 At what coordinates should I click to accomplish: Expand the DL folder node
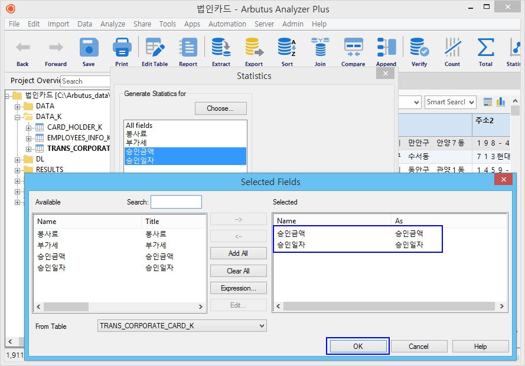pyautogui.click(x=17, y=160)
